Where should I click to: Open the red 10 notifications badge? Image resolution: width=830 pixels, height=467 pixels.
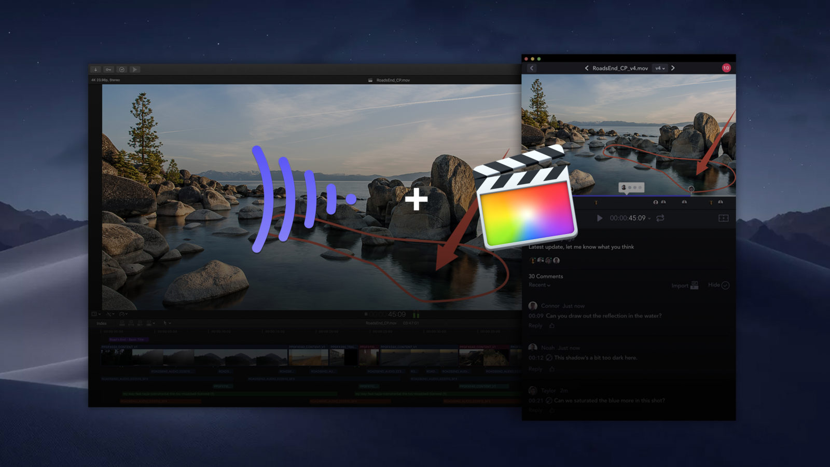726,68
